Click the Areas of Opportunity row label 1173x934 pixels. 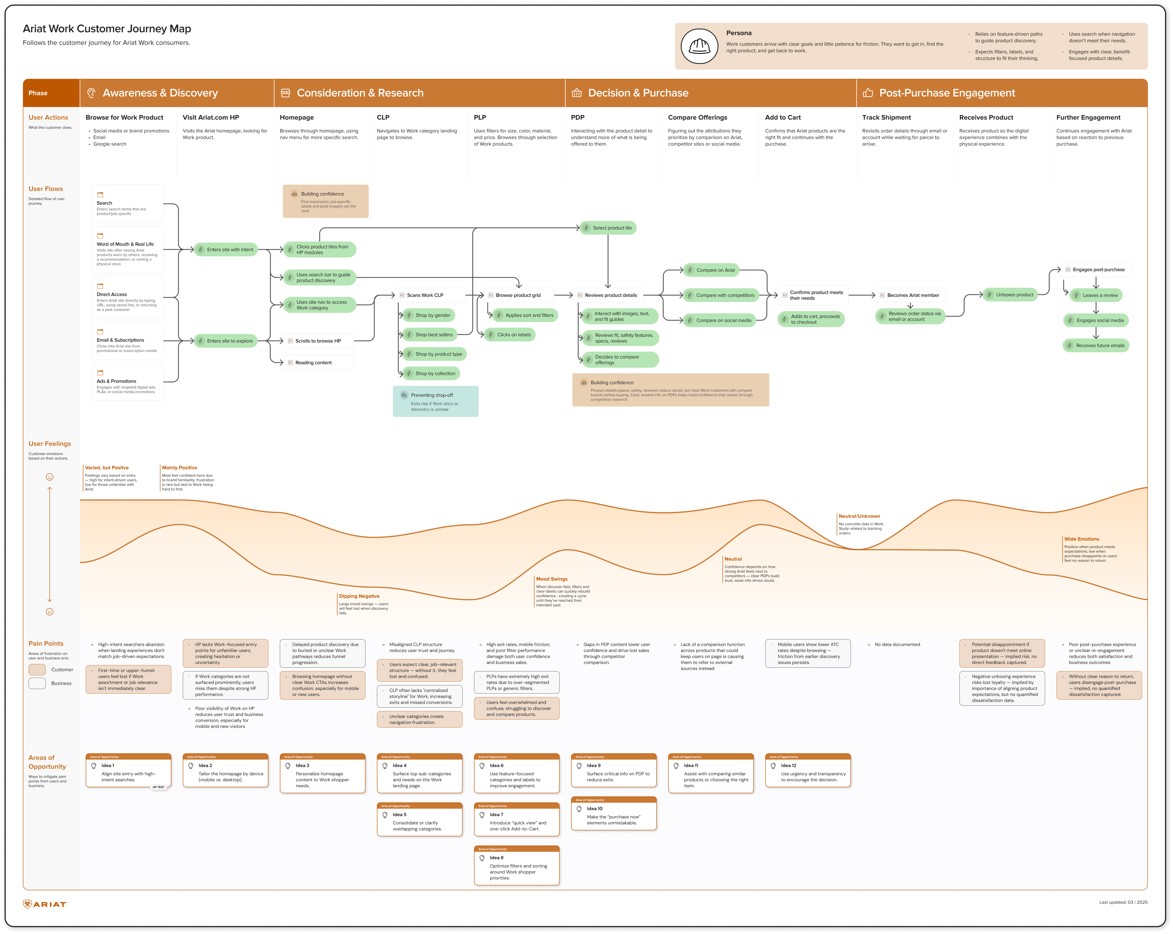click(47, 762)
